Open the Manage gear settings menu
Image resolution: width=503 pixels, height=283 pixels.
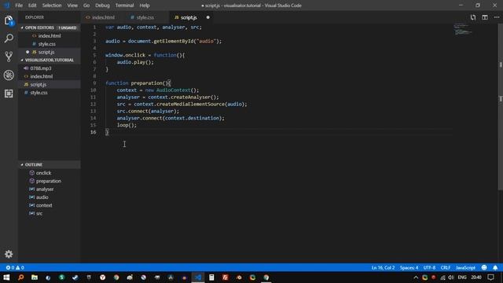tap(9, 254)
